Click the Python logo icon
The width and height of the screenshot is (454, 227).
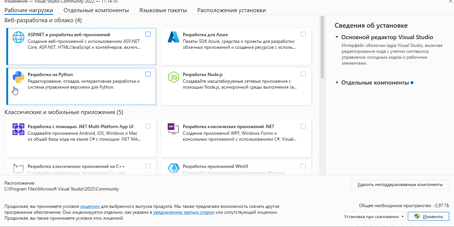click(18, 77)
